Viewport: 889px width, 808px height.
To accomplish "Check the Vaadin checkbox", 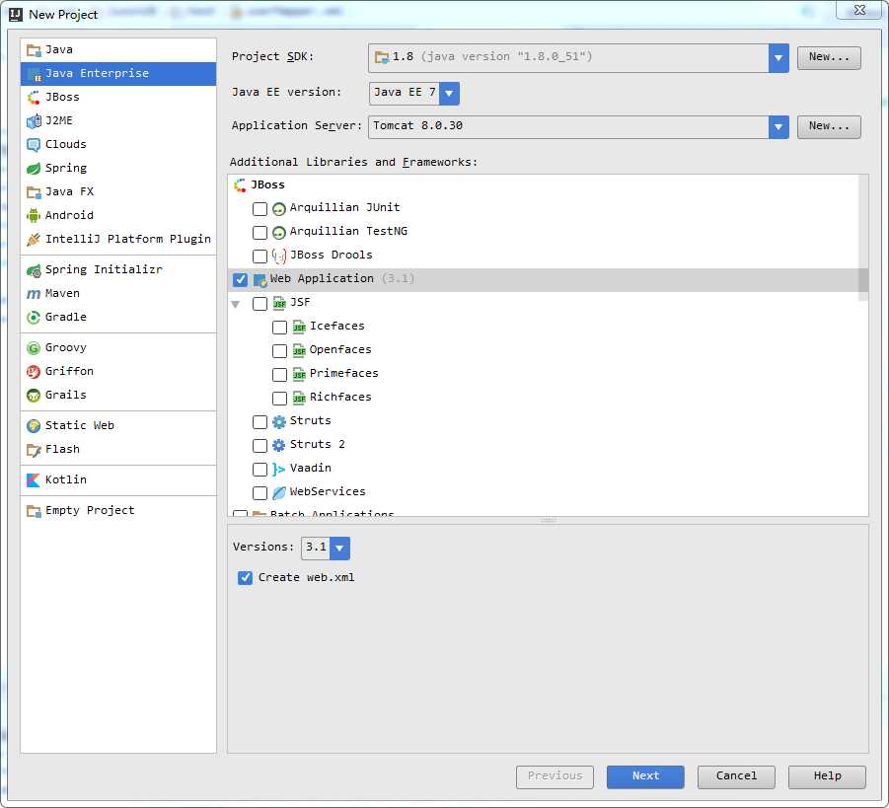I will click(259, 469).
